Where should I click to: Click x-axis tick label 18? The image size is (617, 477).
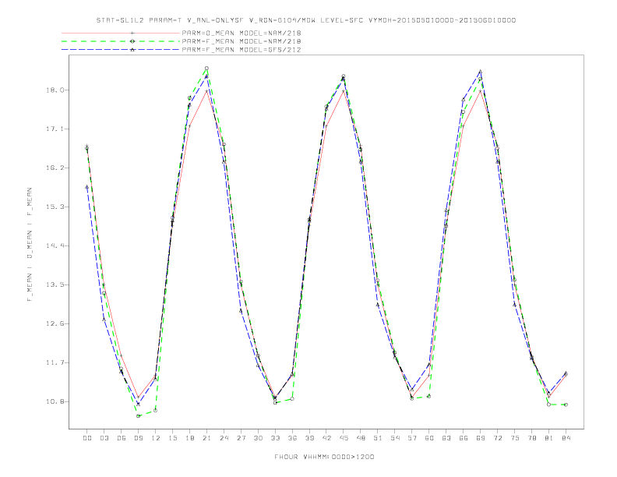tap(189, 438)
